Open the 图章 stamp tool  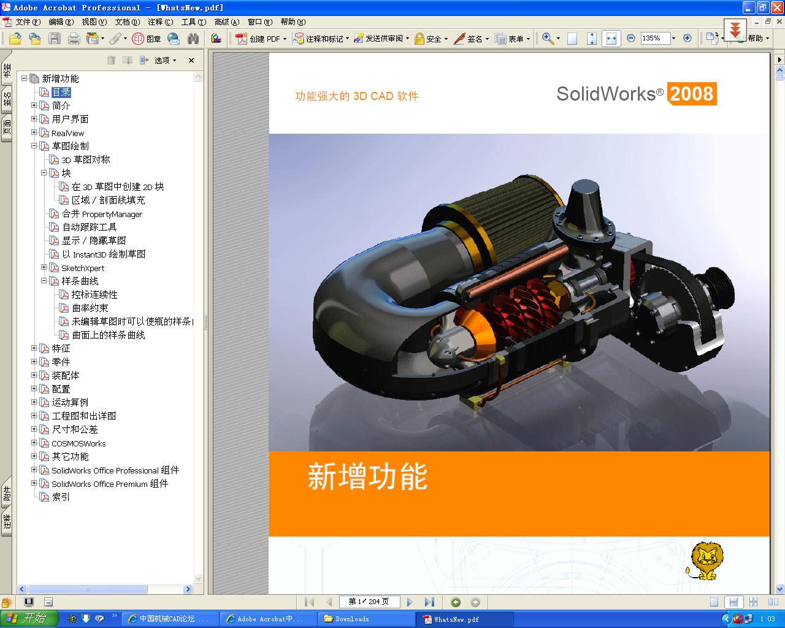click(147, 39)
